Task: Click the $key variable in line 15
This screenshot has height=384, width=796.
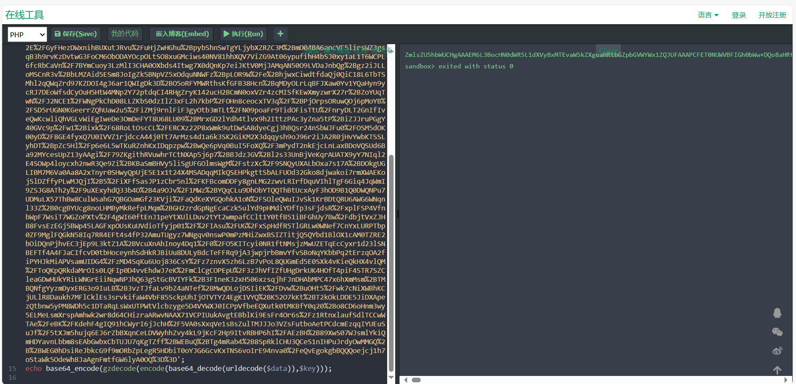Action: click(307, 368)
